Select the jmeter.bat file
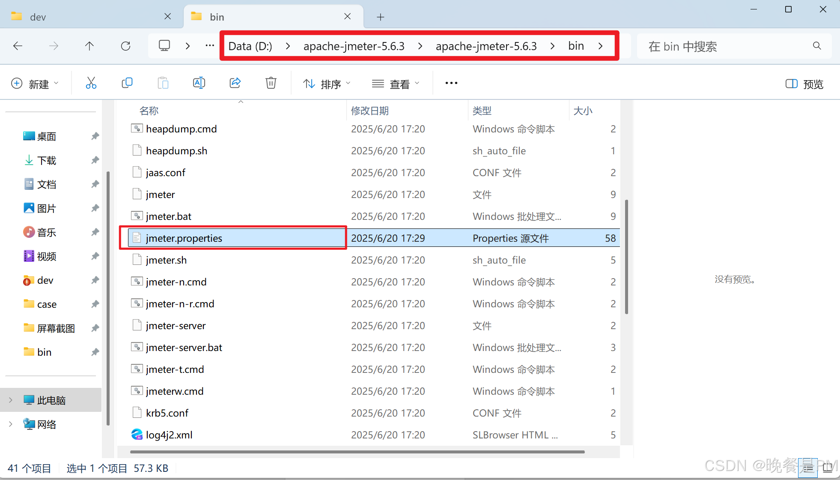Screen dimensions: 840x480 pyautogui.click(x=374, y=216)
